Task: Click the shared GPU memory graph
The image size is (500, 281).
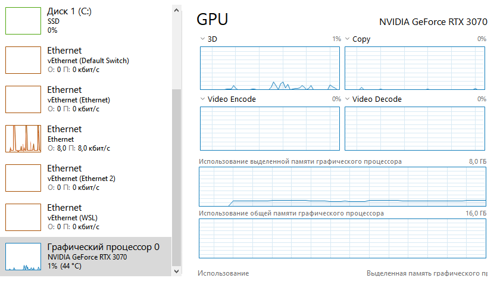Action: [342, 238]
